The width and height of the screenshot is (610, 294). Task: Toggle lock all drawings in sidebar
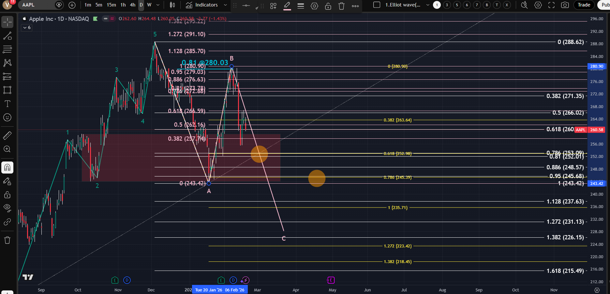pos(7,195)
